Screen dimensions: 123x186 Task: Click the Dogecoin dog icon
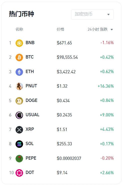[x=19, y=101]
